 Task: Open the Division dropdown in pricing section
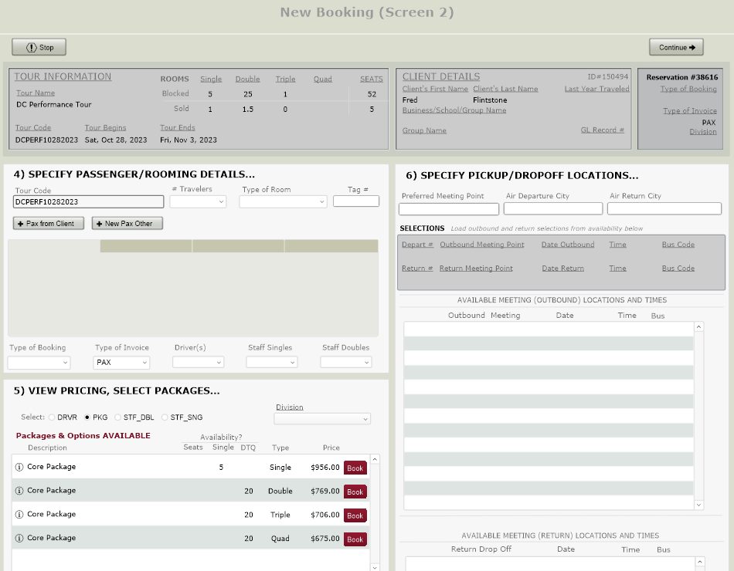coord(322,418)
